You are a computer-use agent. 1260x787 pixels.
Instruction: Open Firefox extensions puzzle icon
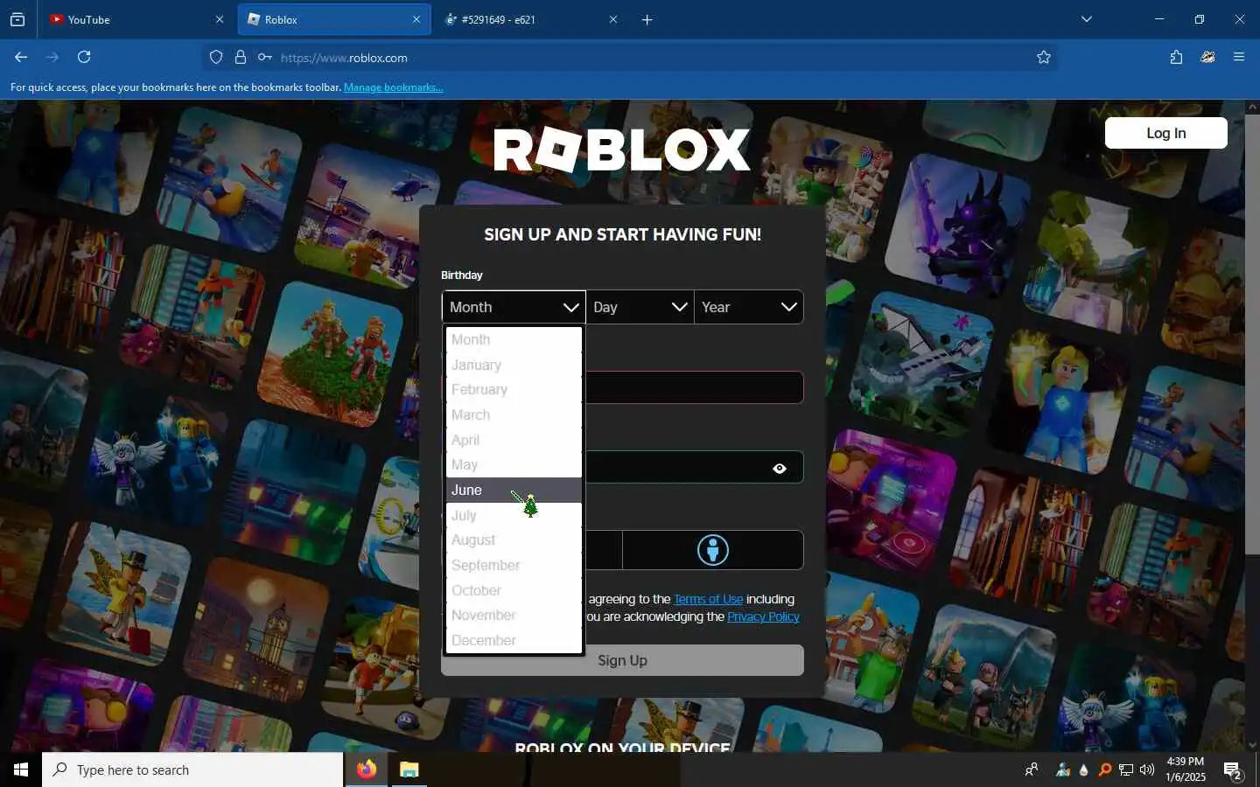tap(1176, 57)
